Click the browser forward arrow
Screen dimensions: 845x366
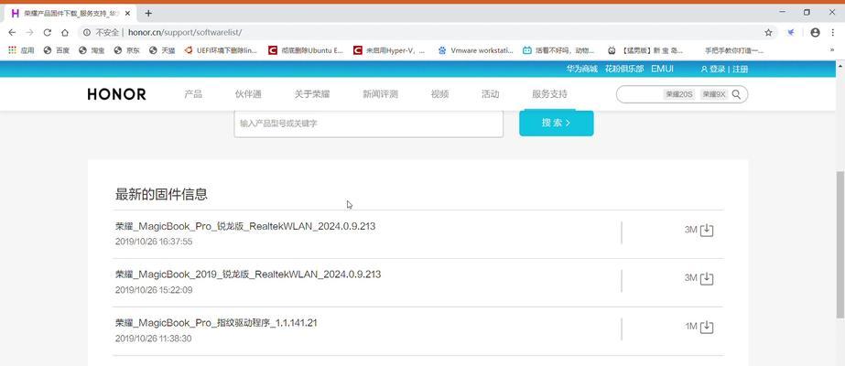pos(29,32)
